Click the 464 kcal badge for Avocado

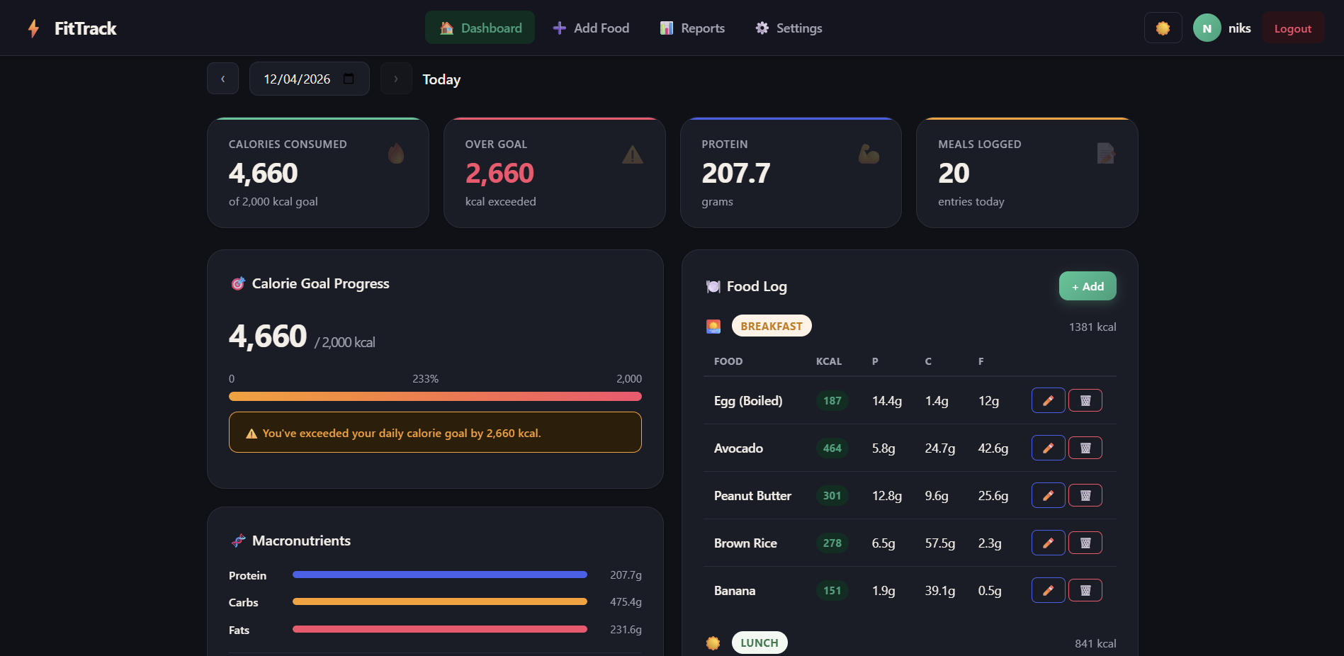(x=832, y=448)
